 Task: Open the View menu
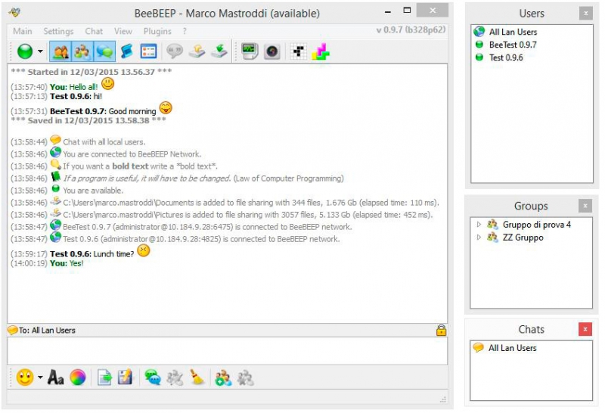[x=123, y=31]
